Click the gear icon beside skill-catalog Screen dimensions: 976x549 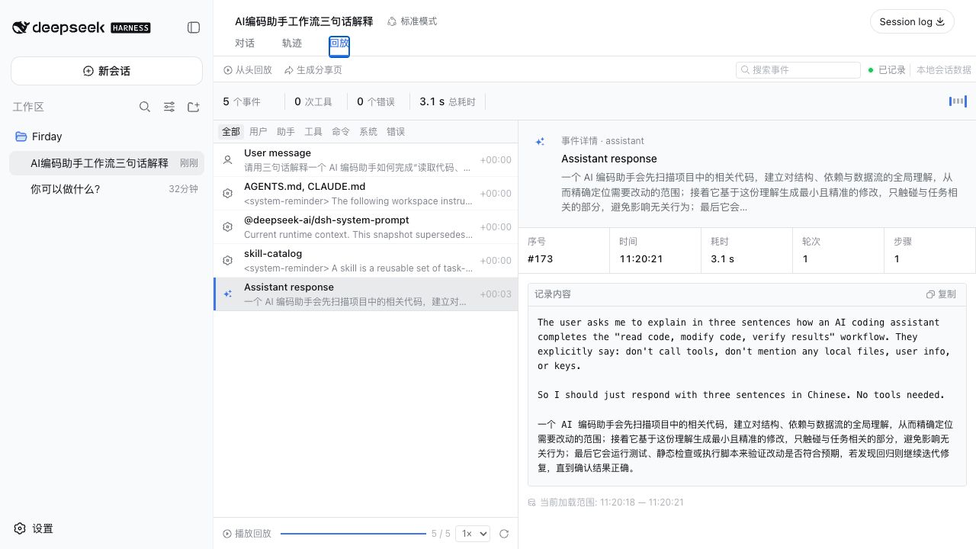point(227,261)
